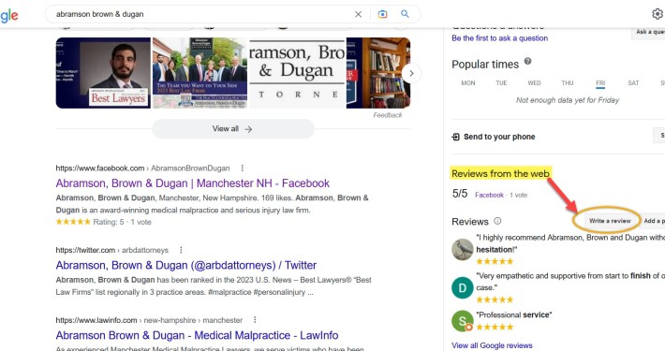Click the Reviews info icon
This screenshot has height=351, width=665.
click(497, 221)
